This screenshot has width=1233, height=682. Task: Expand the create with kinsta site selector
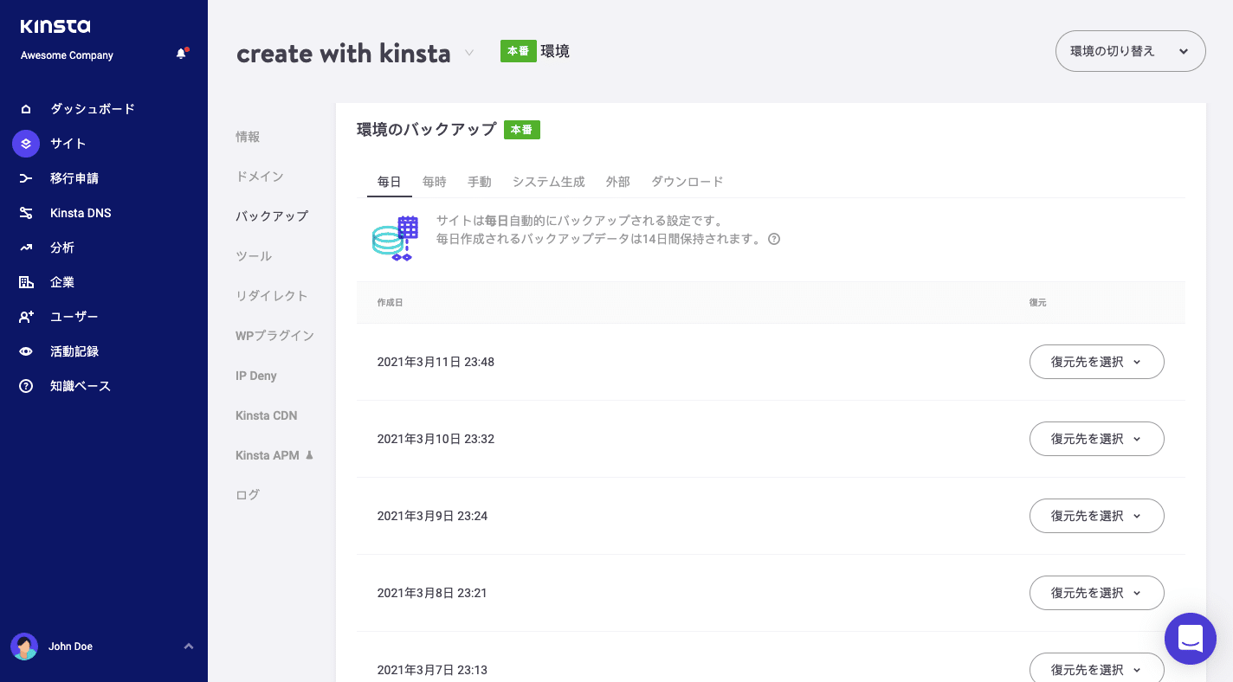(x=468, y=53)
